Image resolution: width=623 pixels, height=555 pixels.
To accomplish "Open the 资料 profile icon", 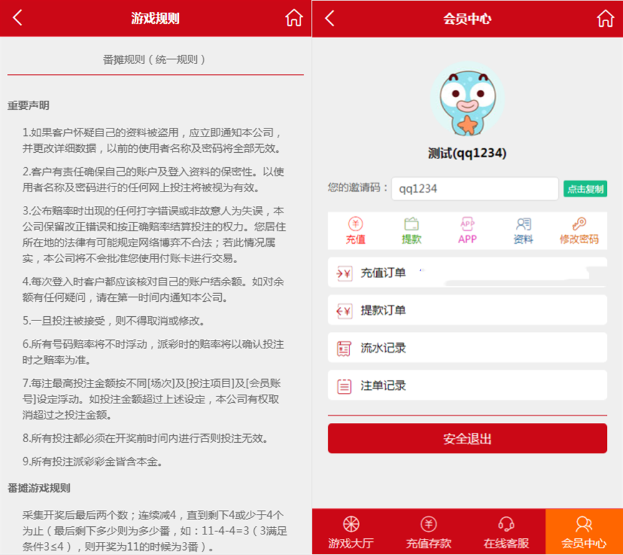I will (523, 231).
